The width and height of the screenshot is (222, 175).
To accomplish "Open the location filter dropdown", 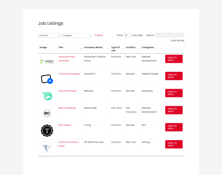I will (x=49, y=35).
